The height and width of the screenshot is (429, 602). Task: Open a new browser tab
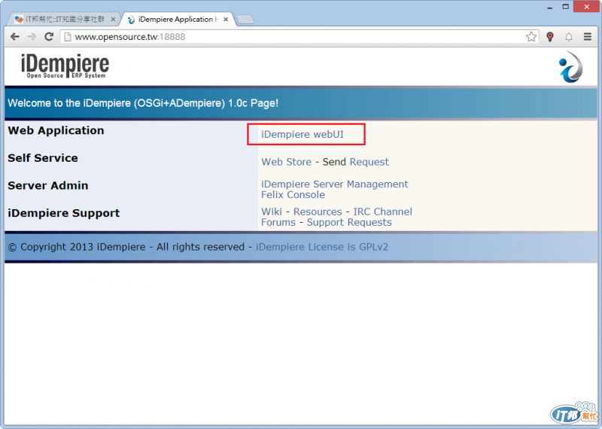pos(245,20)
